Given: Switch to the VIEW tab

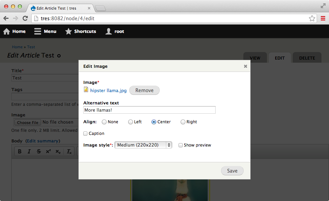Looking at the screenshot, I should point(255,58).
